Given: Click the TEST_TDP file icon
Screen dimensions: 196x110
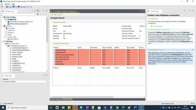Looking at the screenshot, I should point(9,39).
